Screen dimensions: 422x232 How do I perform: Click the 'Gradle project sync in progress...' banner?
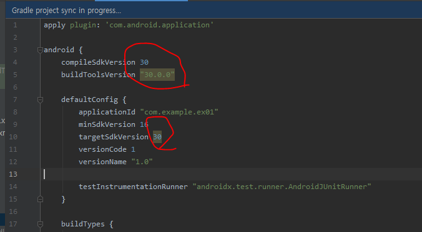click(x=213, y=11)
